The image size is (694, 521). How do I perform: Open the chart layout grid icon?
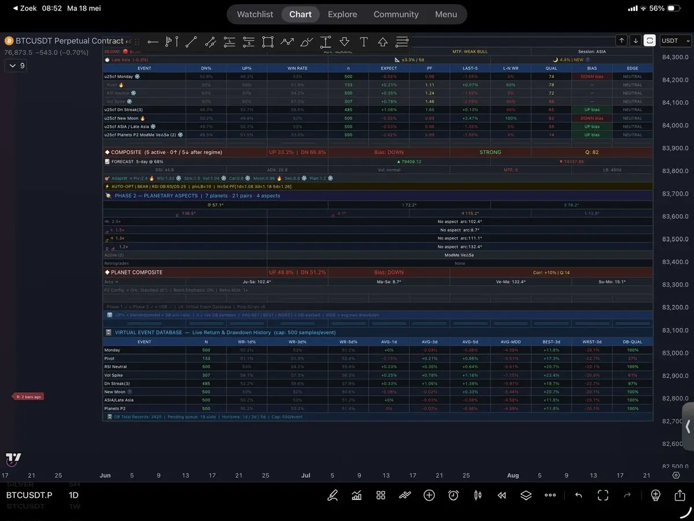pos(381,496)
